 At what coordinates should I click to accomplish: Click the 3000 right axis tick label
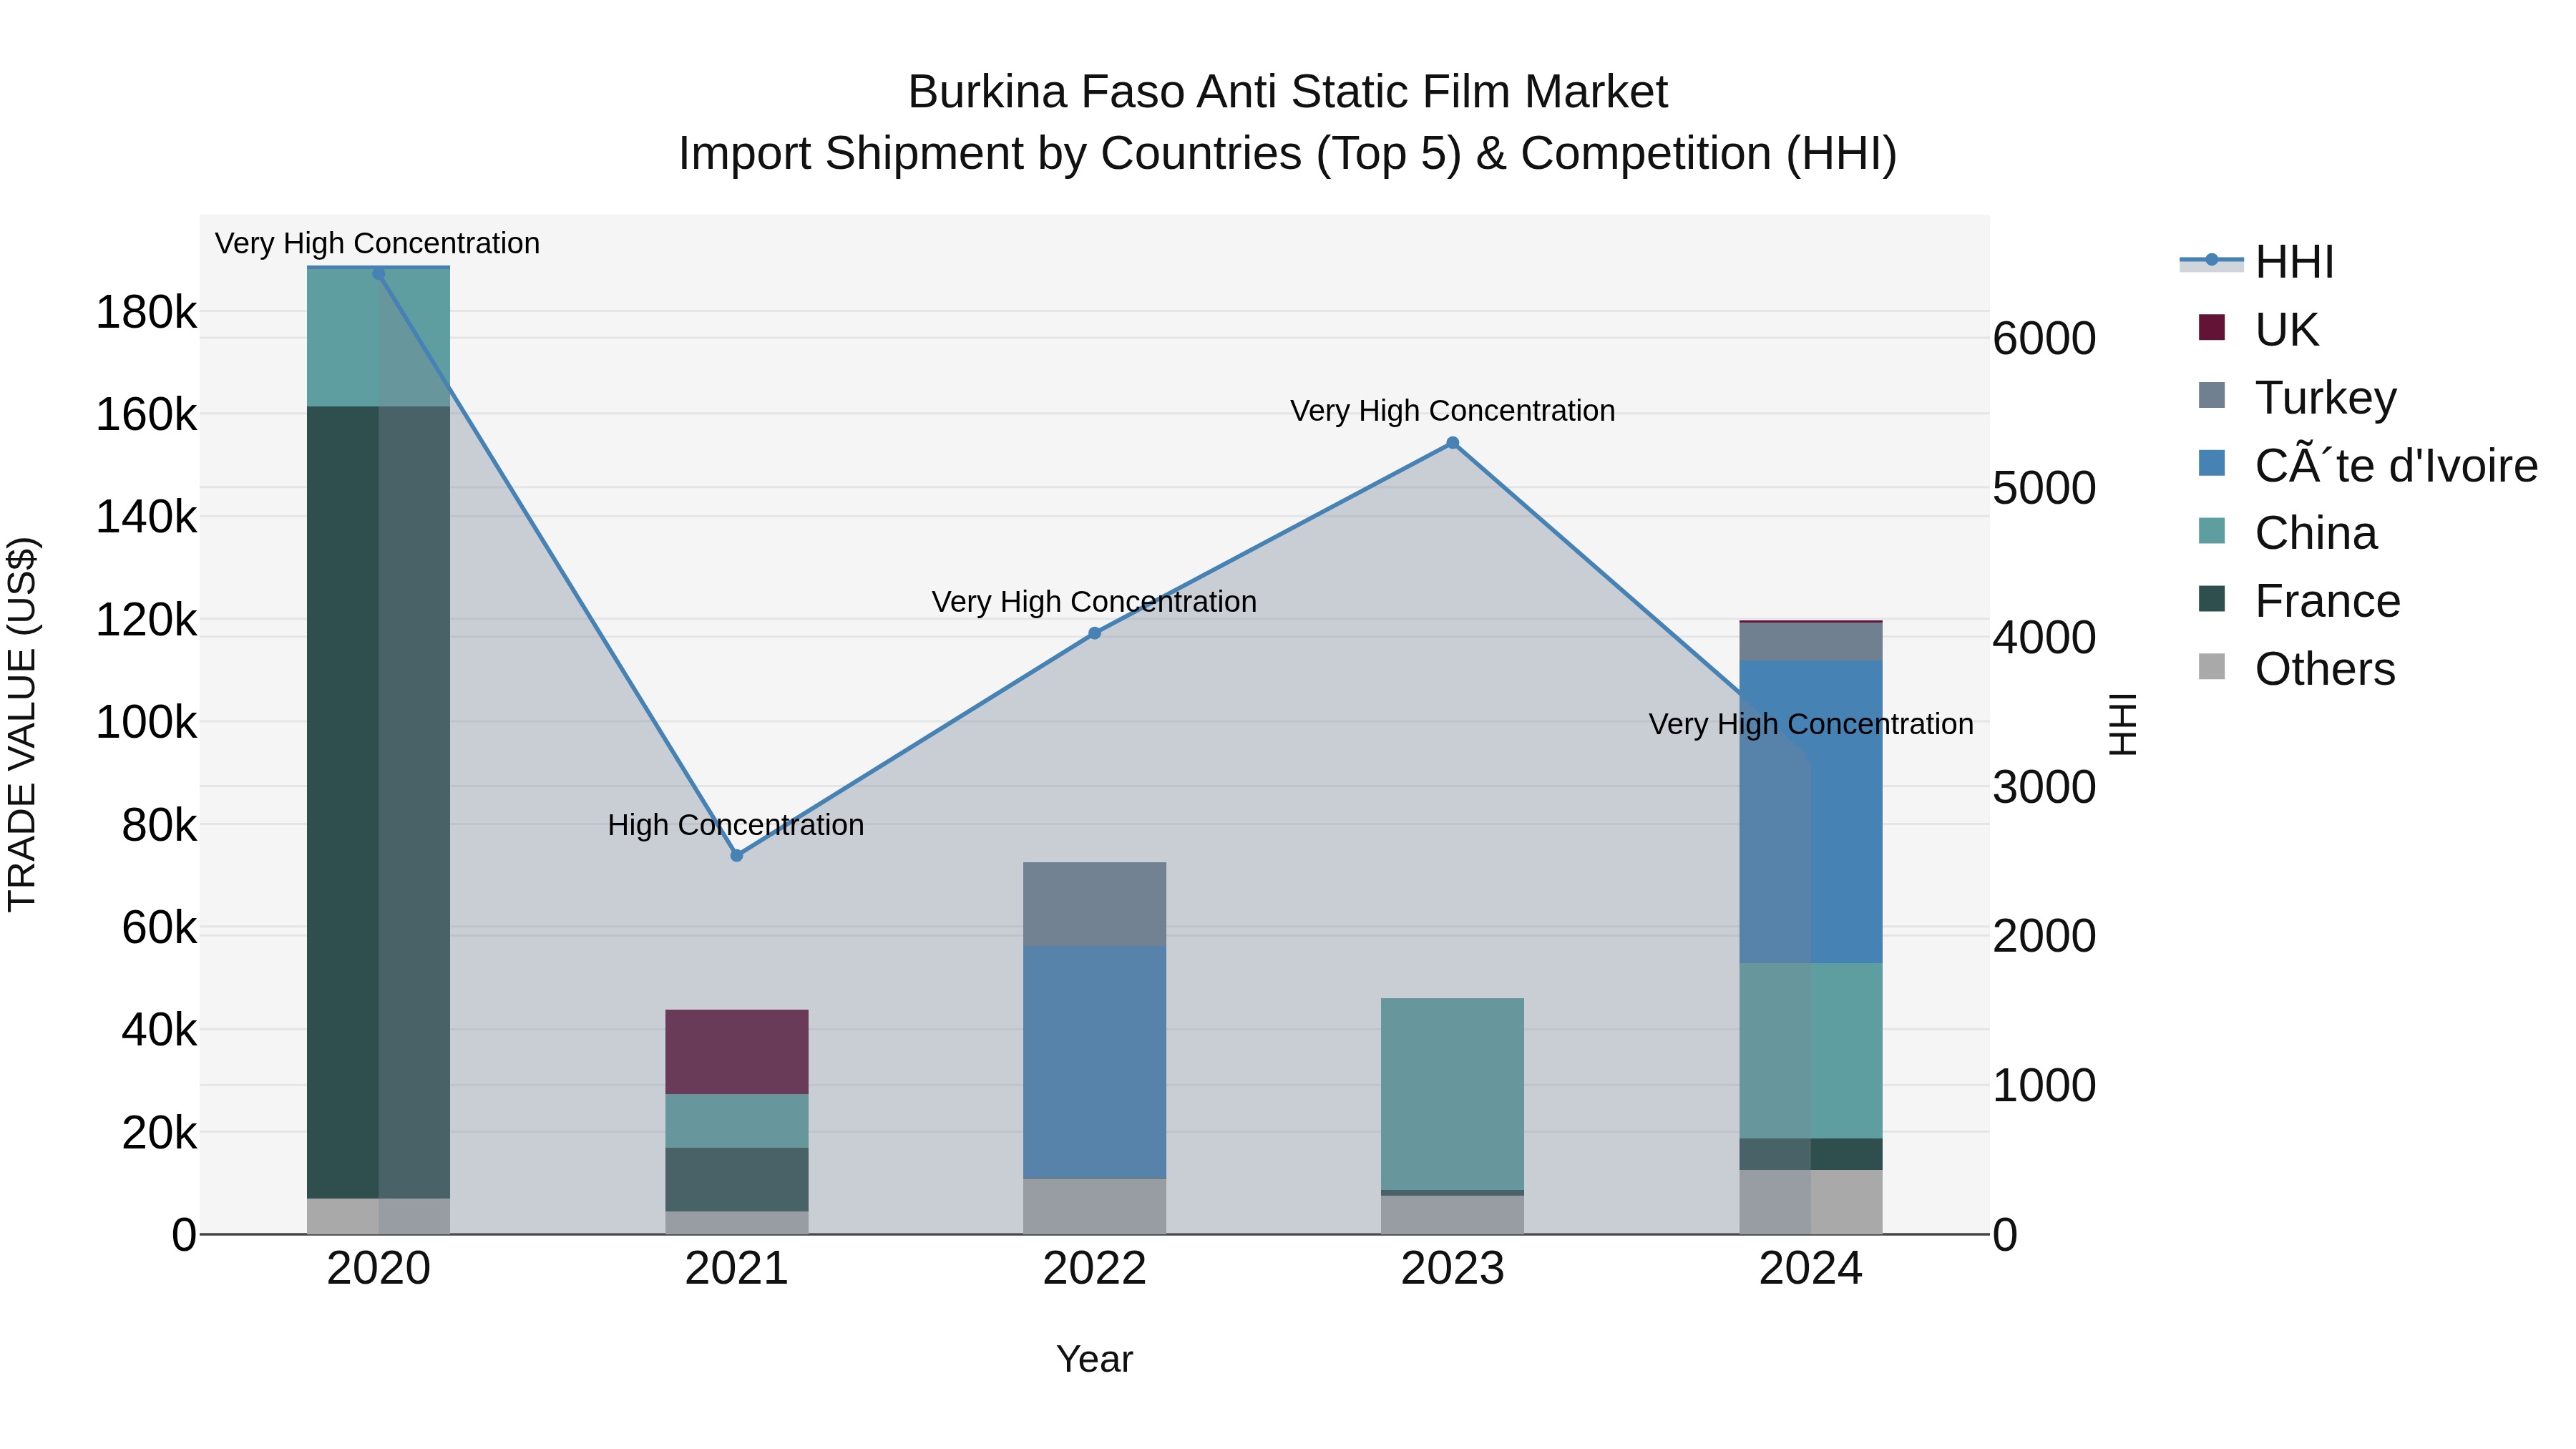(2044, 787)
